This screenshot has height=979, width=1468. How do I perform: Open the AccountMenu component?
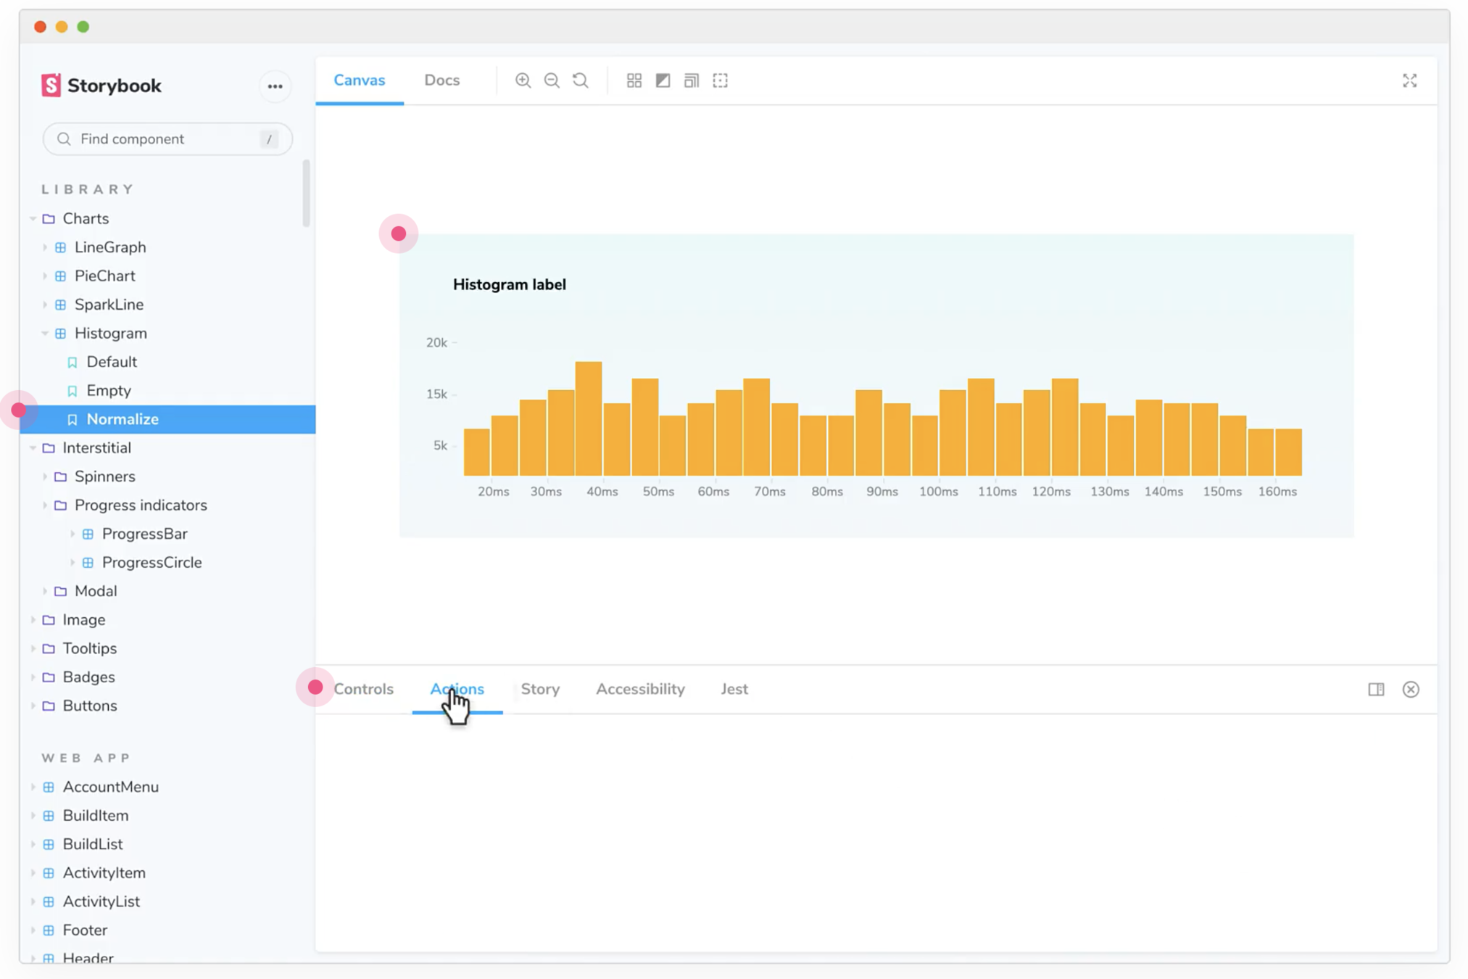click(110, 787)
